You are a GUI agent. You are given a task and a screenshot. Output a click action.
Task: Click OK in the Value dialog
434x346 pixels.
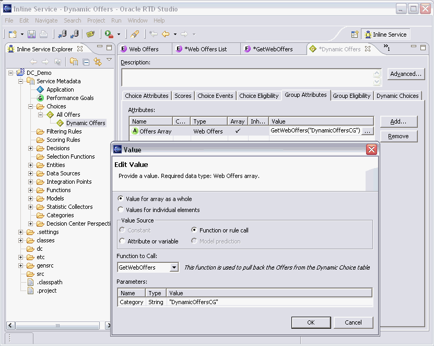click(x=311, y=322)
